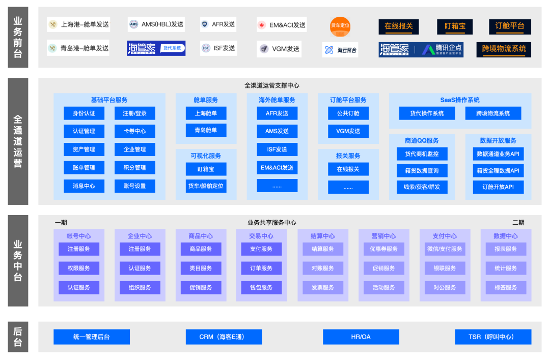Screen dimensions: 550x360
Task: Click 发票服务 under 结算中心
Action: point(323,287)
